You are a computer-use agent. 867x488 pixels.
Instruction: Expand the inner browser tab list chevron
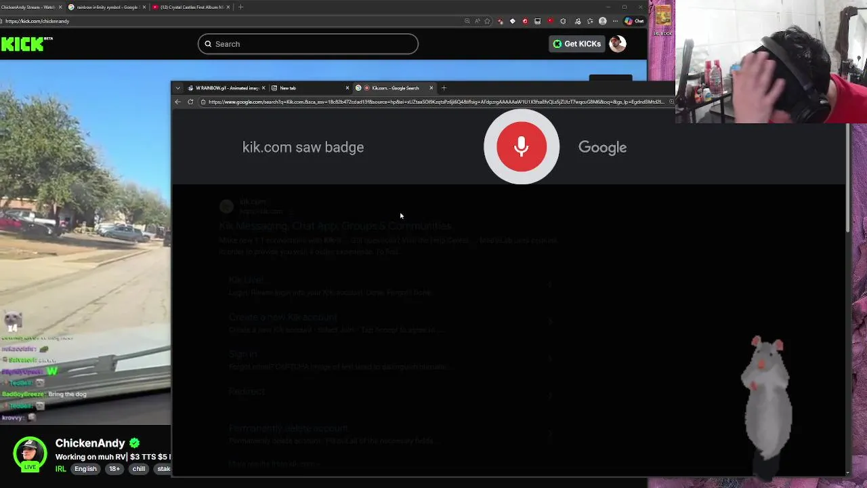tap(177, 88)
